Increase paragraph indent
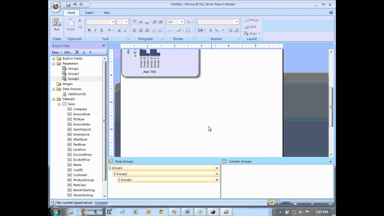 pyautogui.click(x=160, y=22)
